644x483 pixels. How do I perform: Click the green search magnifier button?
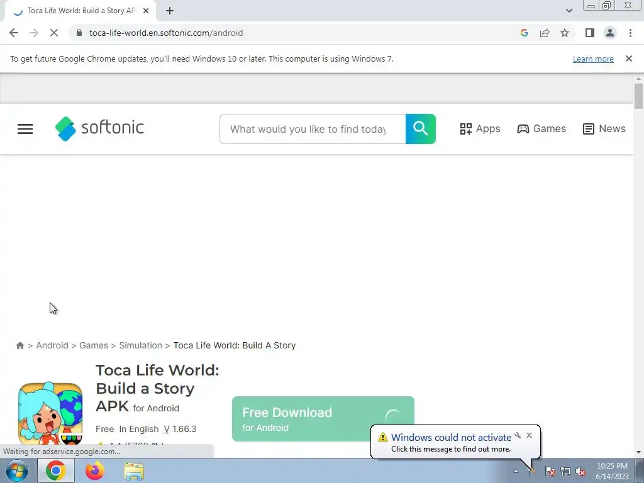(x=421, y=129)
